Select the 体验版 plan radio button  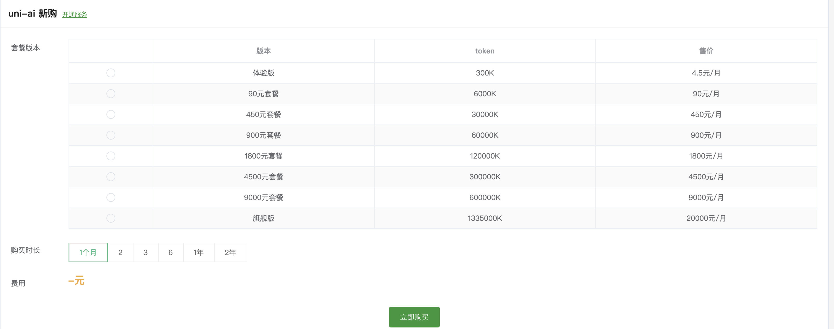[x=111, y=73]
